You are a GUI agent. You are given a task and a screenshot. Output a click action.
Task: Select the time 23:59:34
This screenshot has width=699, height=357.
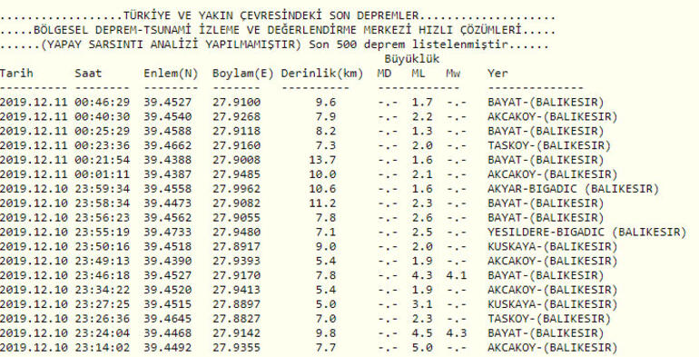(x=102, y=189)
